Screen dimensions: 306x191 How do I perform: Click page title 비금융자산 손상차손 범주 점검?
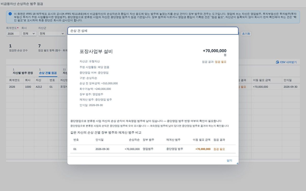tap(22, 4)
